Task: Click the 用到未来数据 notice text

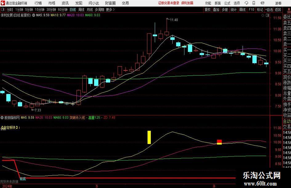Action: (9, 182)
